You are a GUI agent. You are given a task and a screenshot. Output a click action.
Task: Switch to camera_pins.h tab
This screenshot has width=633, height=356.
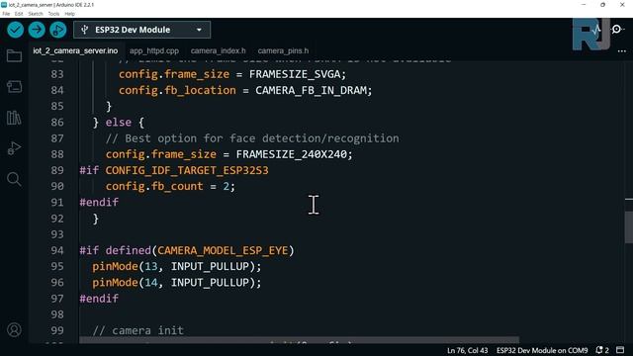click(x=283, y=50)
